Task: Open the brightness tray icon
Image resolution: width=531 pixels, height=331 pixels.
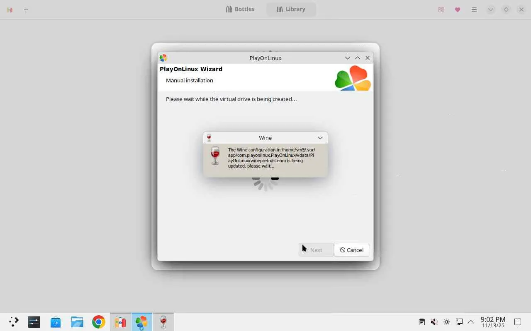Action: pos(447,322)
